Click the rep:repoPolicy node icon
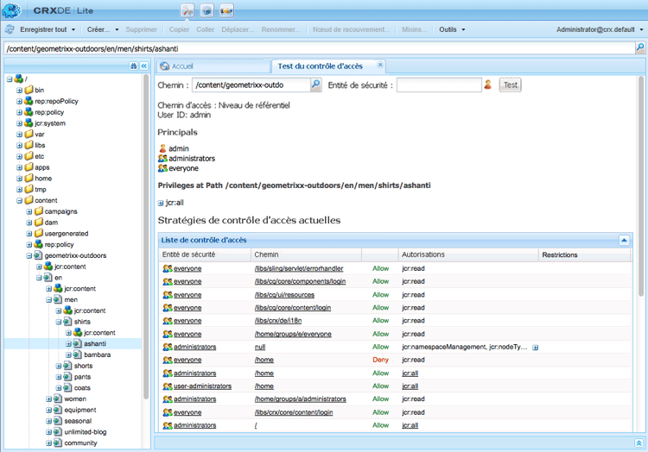Screen dimensions: 648x452 pos(29,101)
